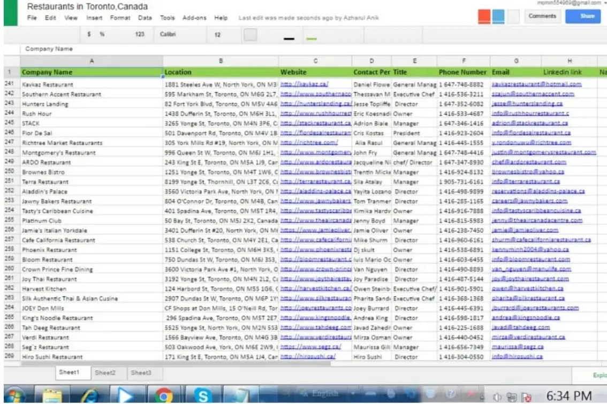Viewport: 607px width, 404px height.
Task: Select the 'Phone Number' header cell
Action: click(464, 72)
